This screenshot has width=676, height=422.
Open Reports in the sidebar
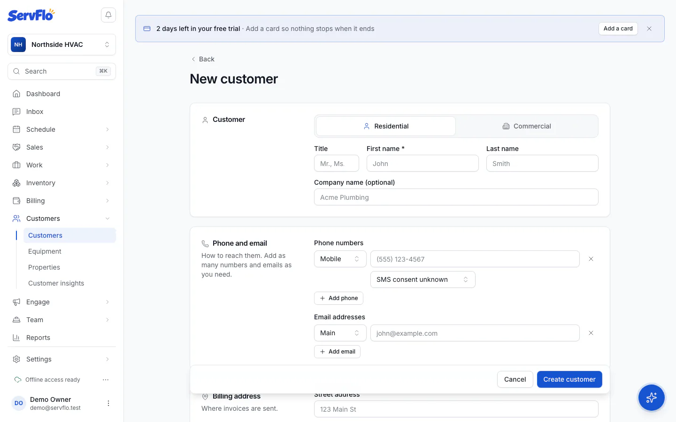[x=62, y=338]
